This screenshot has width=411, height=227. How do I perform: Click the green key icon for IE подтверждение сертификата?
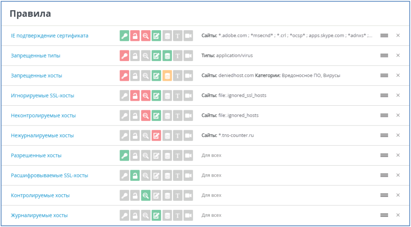click(x=125, y=35)
